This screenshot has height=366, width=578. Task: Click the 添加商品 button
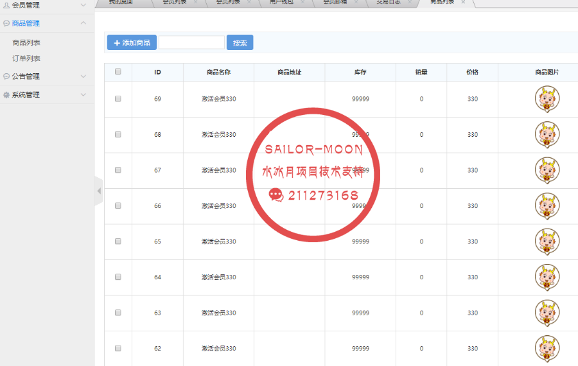[x=132, y=42]
